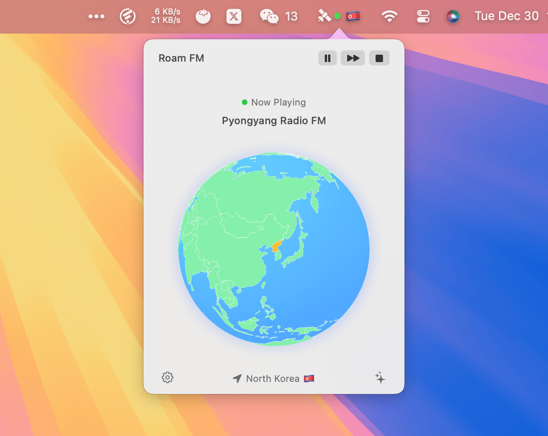Click the tomato timer menu bar icon
548x436 pixels.
[x=203, y=17]
